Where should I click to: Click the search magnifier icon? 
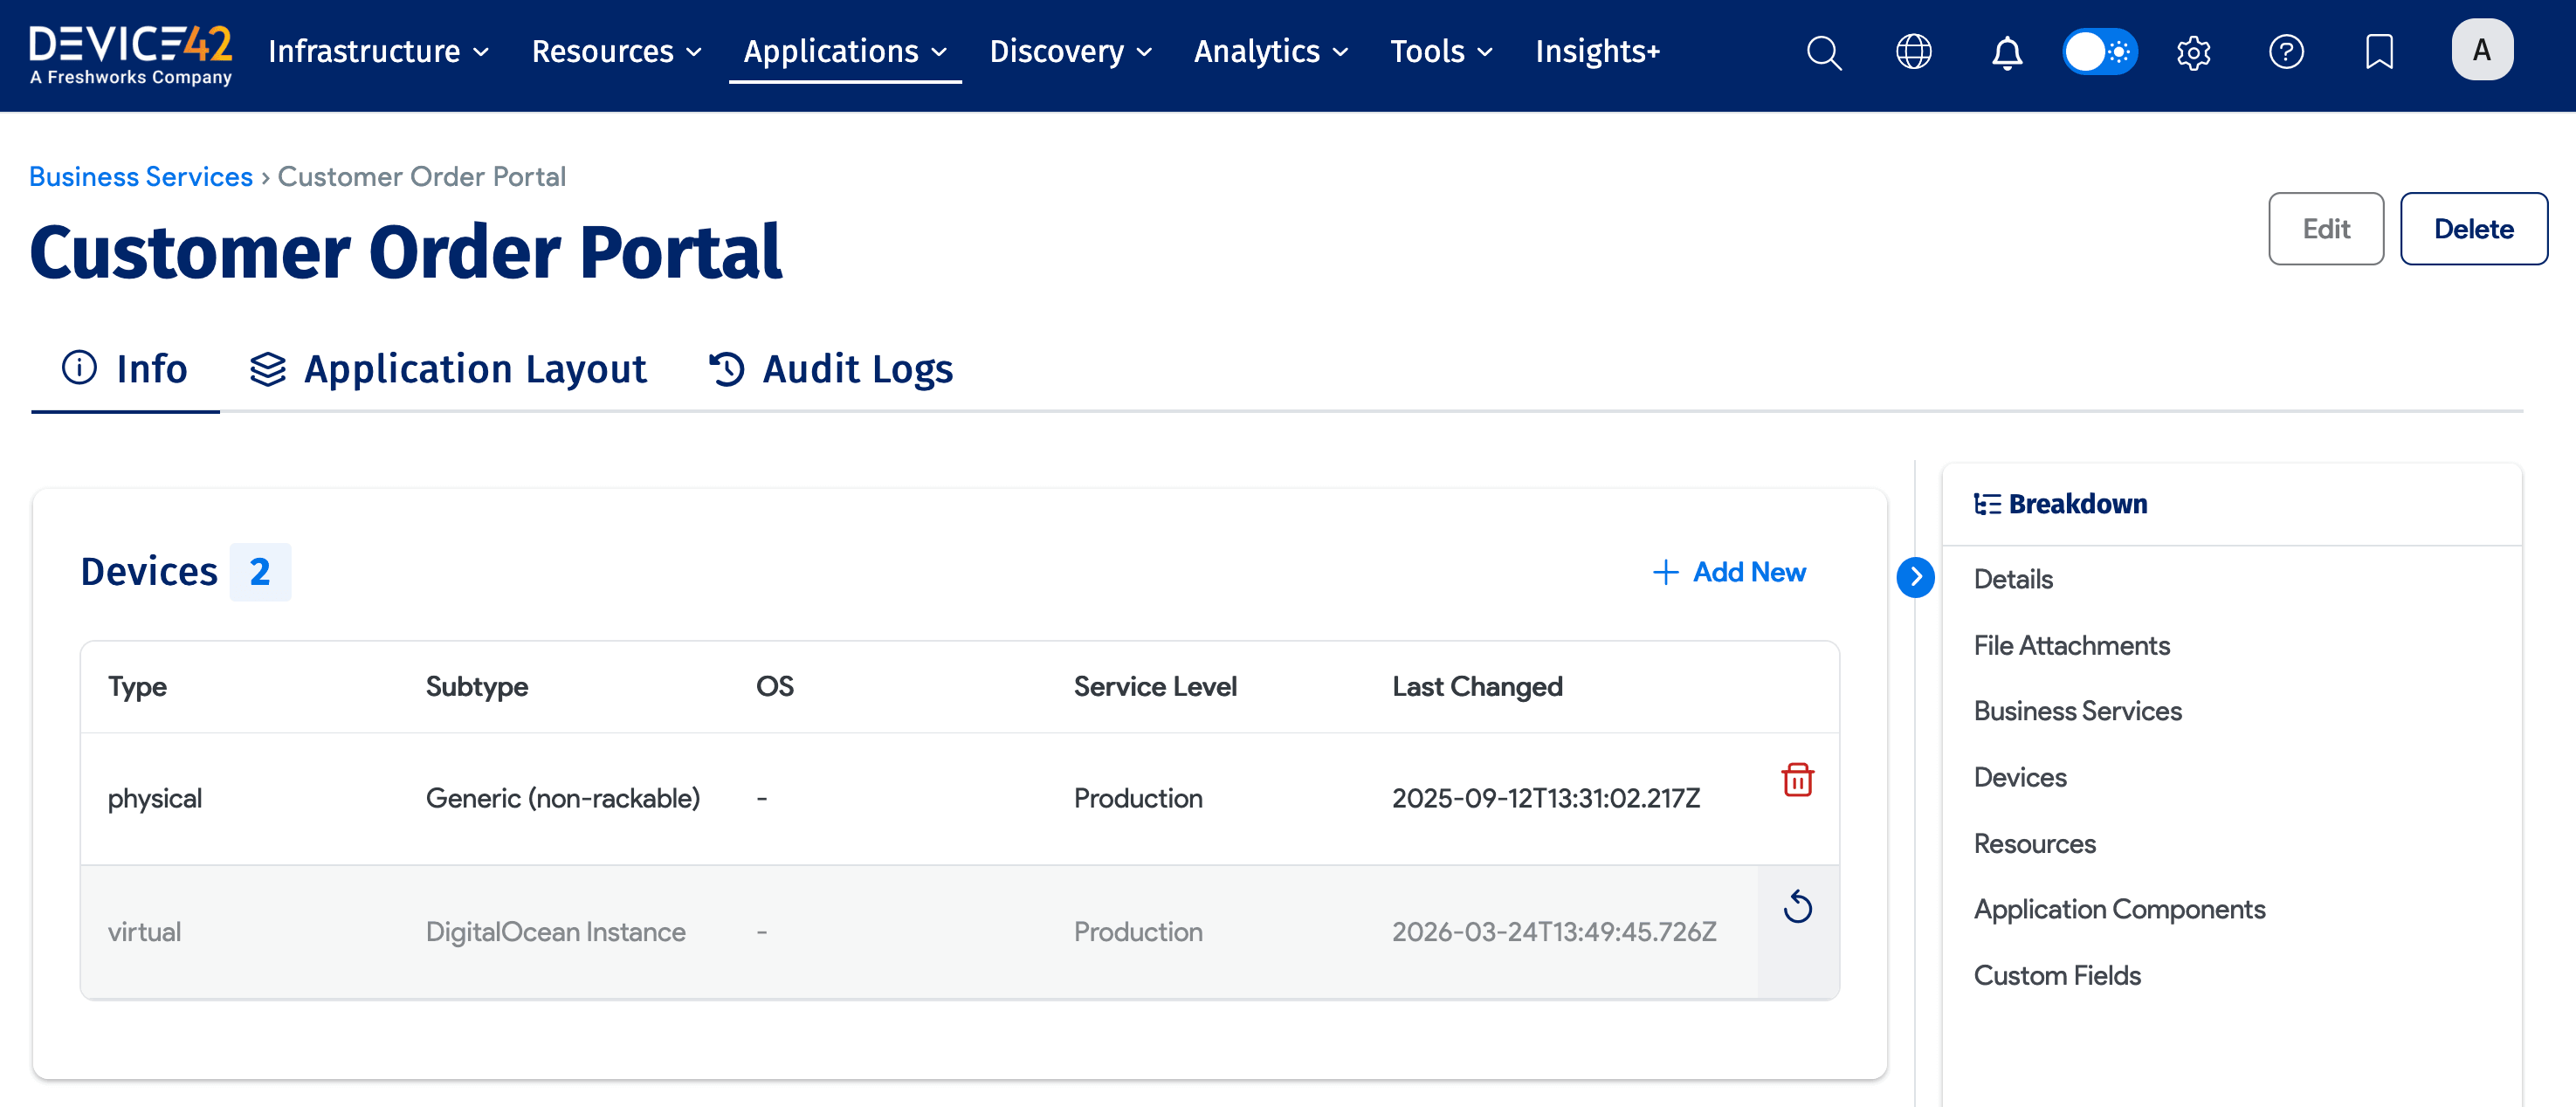click(1823, 52)
